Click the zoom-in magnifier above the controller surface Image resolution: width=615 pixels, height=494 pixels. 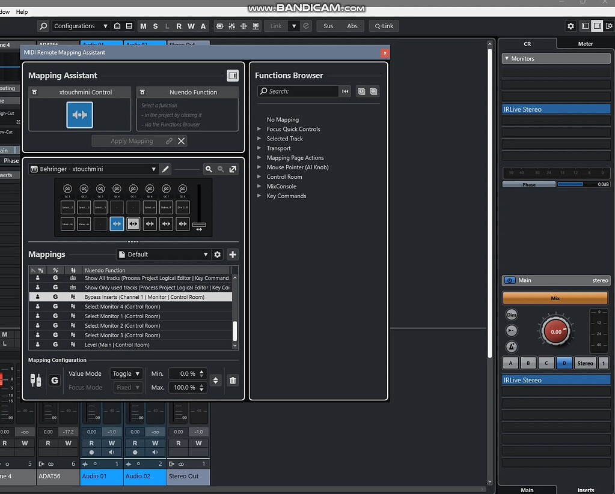coord(209,169)
